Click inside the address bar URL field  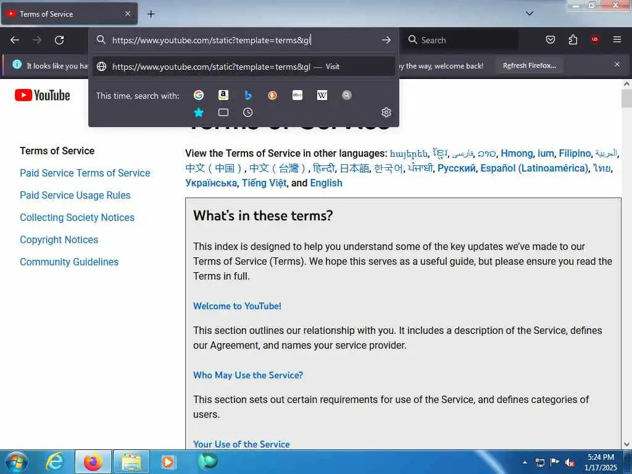point(244,40)
